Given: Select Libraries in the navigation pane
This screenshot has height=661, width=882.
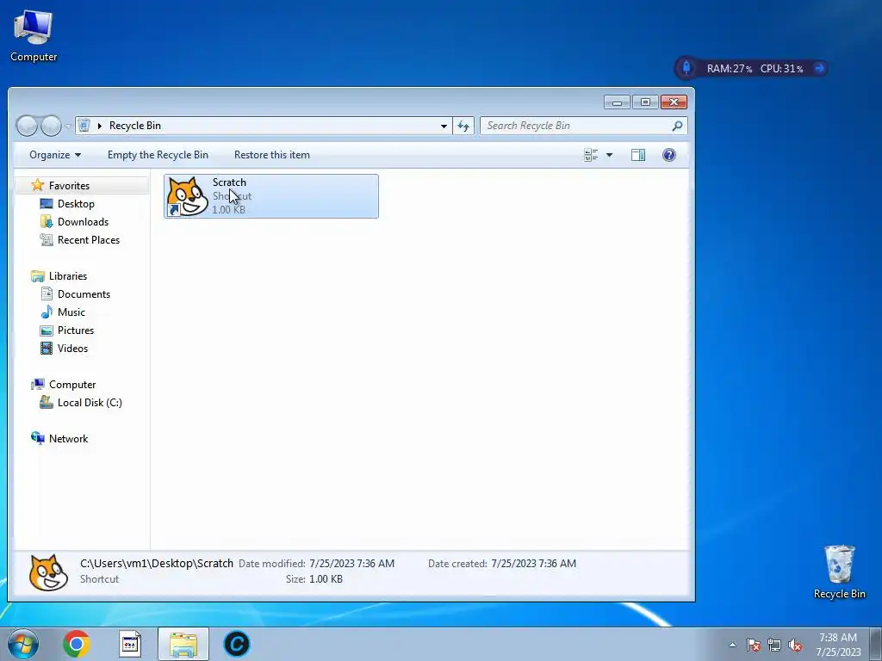Looking at the screenshot, I should pyautogui.click(x=68, y=276).
